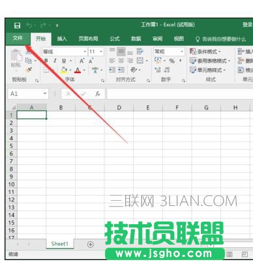Apply comma style number format

180,61
